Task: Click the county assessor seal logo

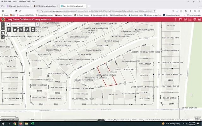Action: tap(3, 20)
